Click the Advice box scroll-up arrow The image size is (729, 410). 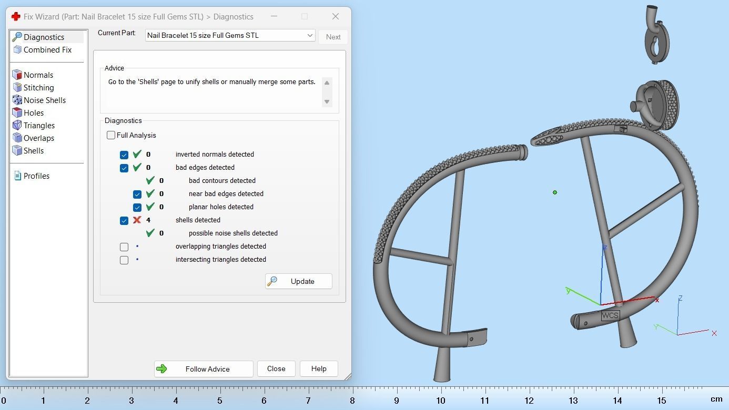click(x=327, y=83)
